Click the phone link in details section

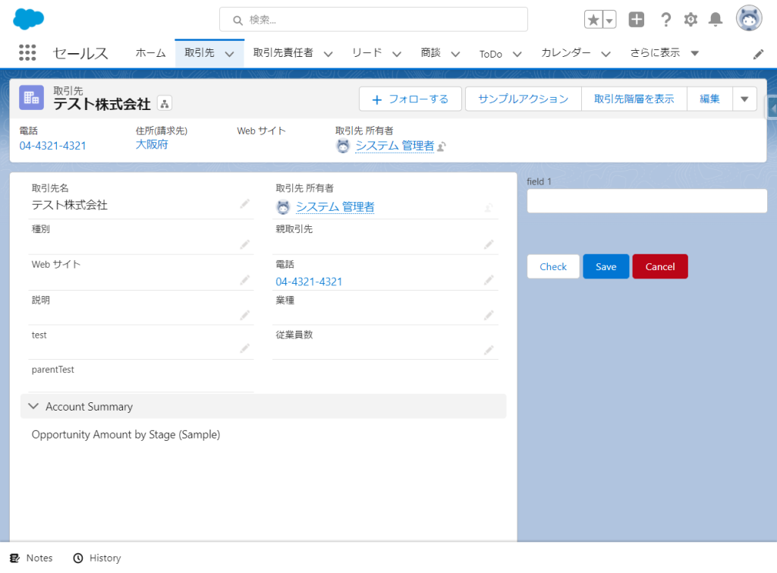click(309, 282)
